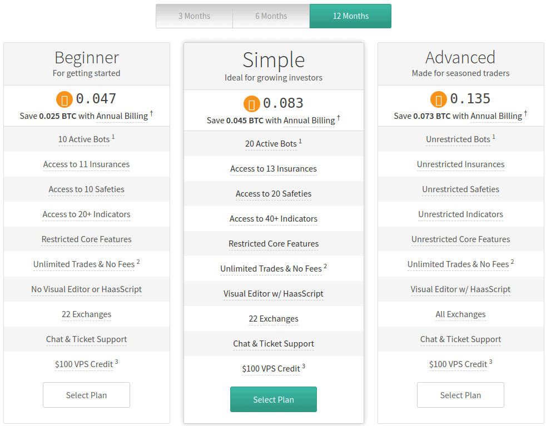Image resolution: width=546 pixels, height=426 pixels.
Task: Click 'Access to 10 Safeties'
Action: click(86, 189)
